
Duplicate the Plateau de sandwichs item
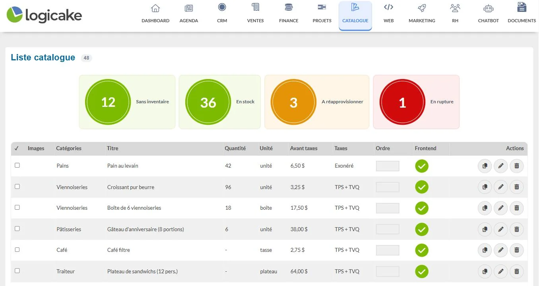(x=485, y=271)
